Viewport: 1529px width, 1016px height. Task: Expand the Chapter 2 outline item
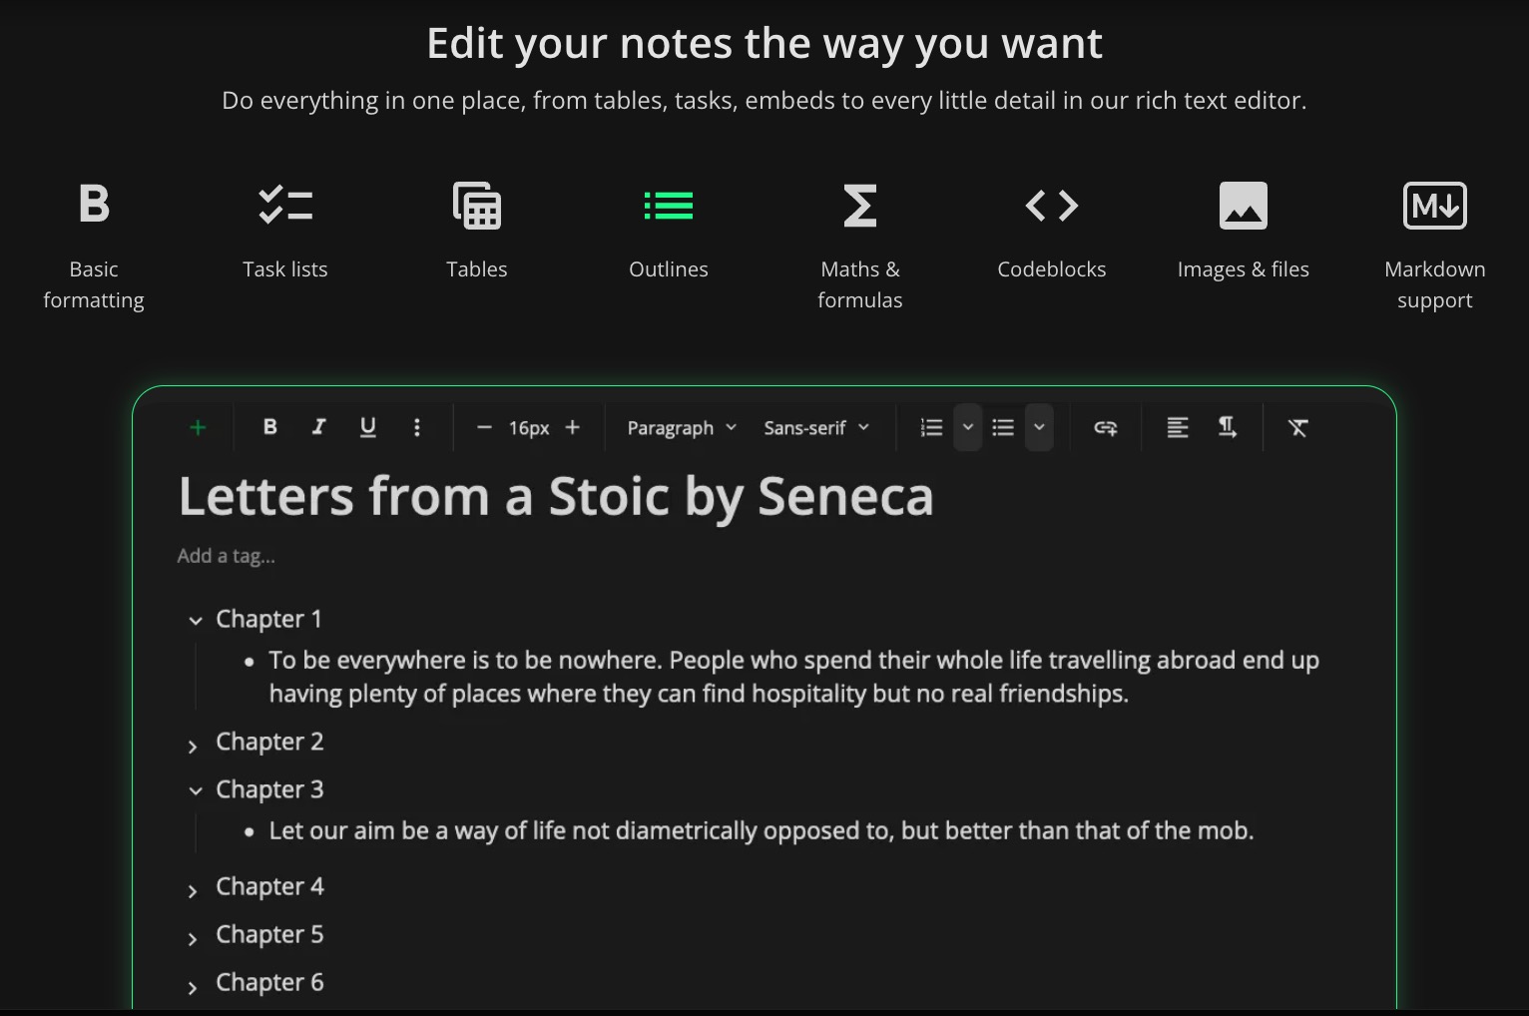(193, 747)
